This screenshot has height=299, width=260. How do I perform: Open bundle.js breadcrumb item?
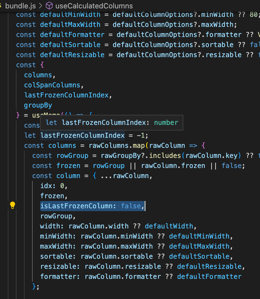21,6
